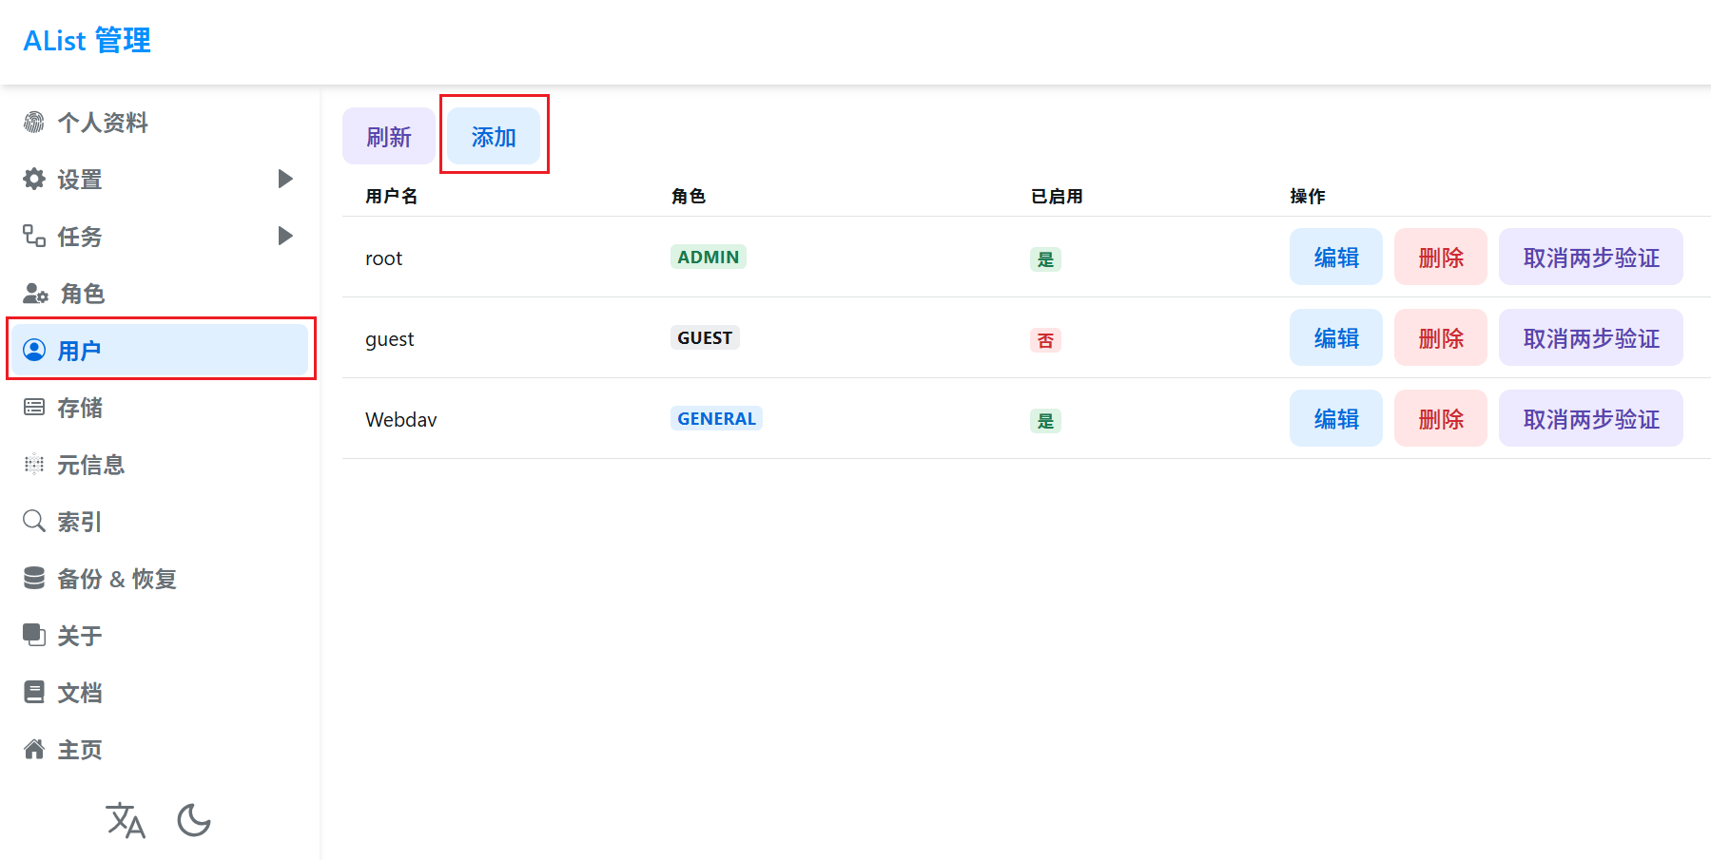Click the role icon beside 角色
The width and height of the screenshot is (1711, 860).
pos(35,293)
